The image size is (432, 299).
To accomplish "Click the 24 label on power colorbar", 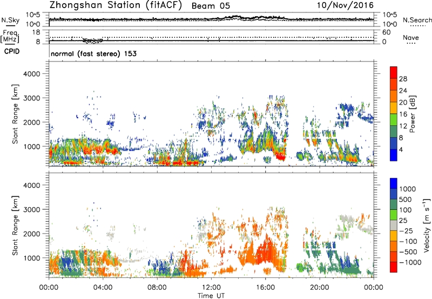I will [403, 91].
